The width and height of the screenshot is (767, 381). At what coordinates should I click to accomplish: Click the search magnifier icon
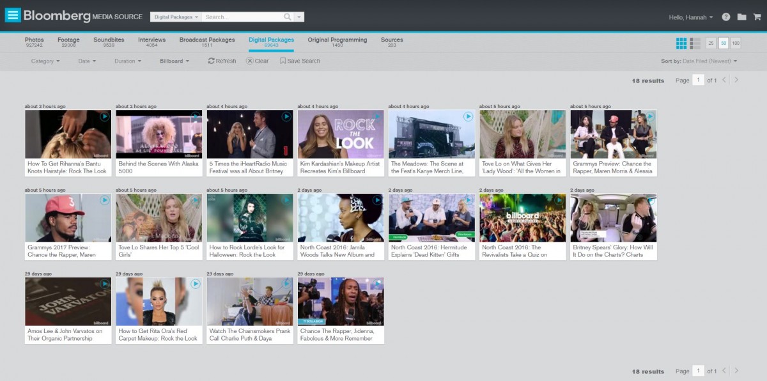click(x=288, y=17)
